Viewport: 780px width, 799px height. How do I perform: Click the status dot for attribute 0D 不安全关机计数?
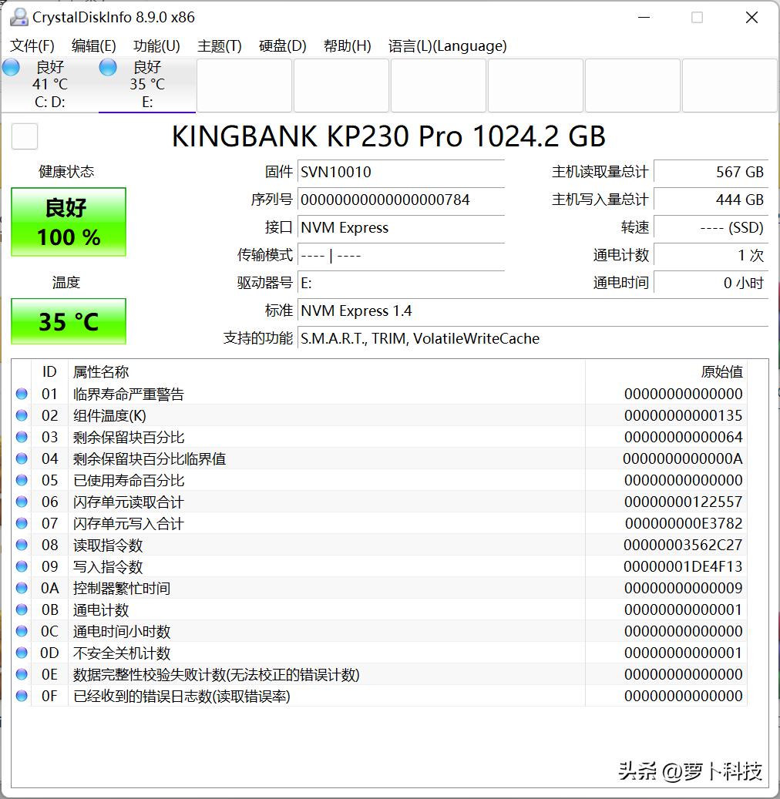[x=22, y=653]
